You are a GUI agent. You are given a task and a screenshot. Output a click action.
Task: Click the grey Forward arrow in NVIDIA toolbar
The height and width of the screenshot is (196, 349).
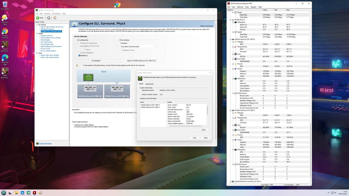point(49,18)
